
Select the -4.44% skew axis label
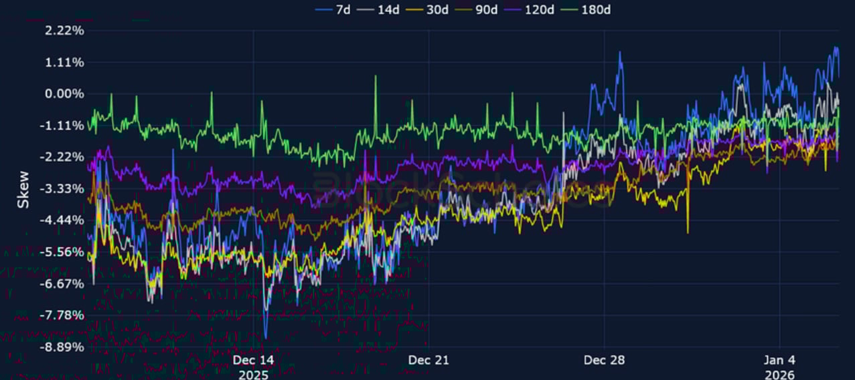[x=63, y=220]
